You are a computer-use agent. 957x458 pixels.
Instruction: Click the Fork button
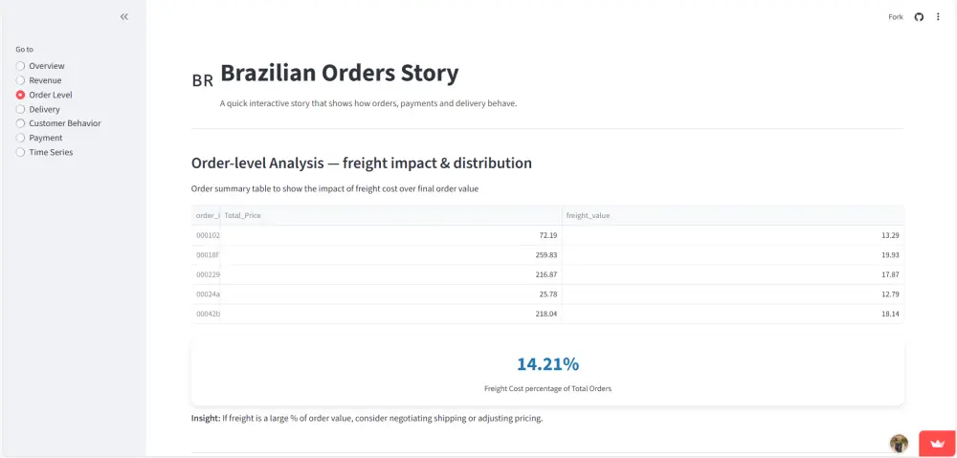point(896,16)
